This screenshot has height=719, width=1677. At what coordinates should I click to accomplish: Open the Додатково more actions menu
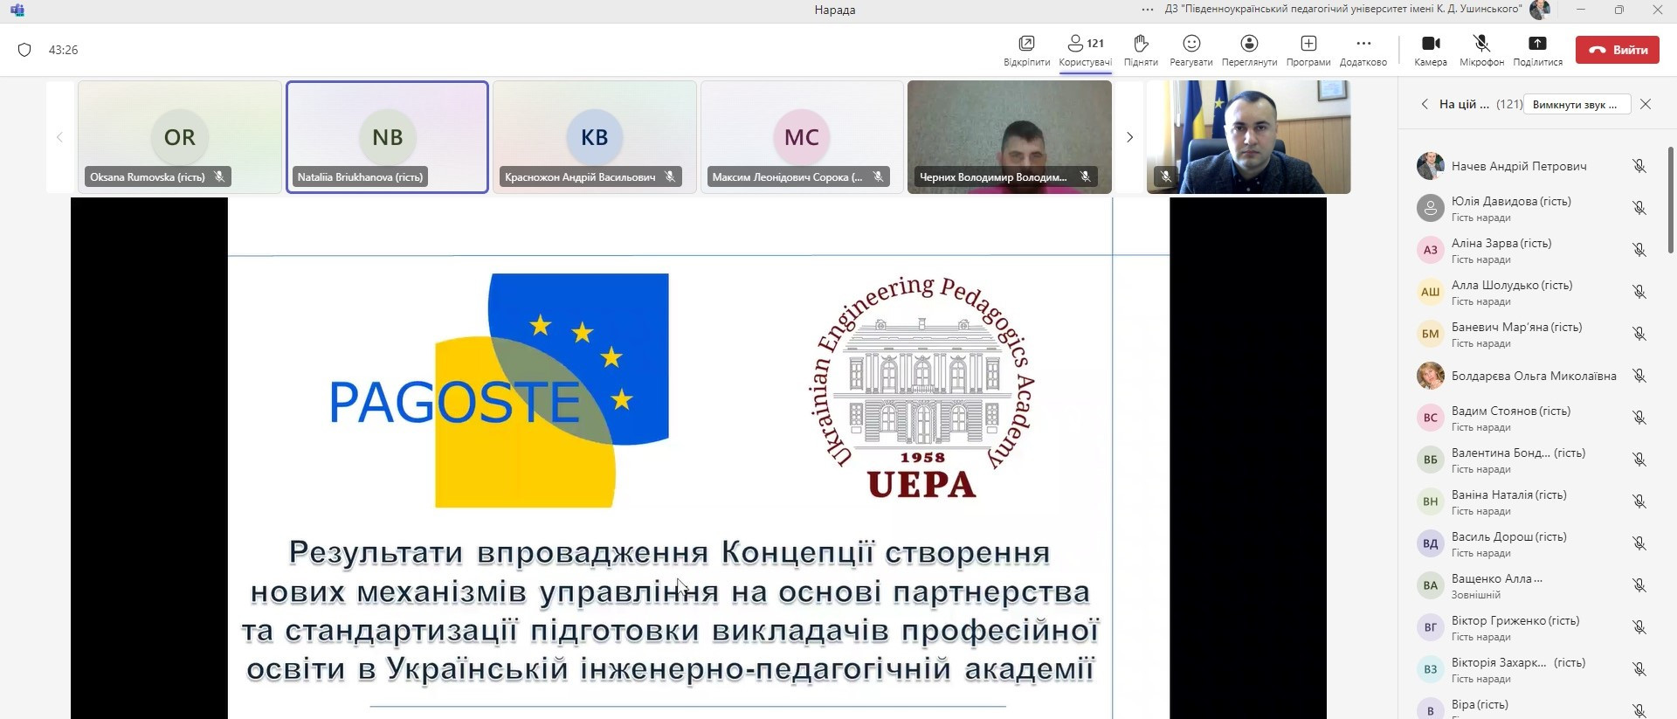click(1363, 51)
